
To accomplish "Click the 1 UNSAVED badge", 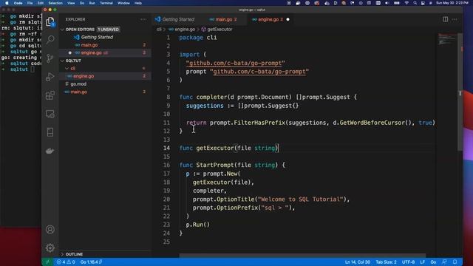I will click(109, 30).
